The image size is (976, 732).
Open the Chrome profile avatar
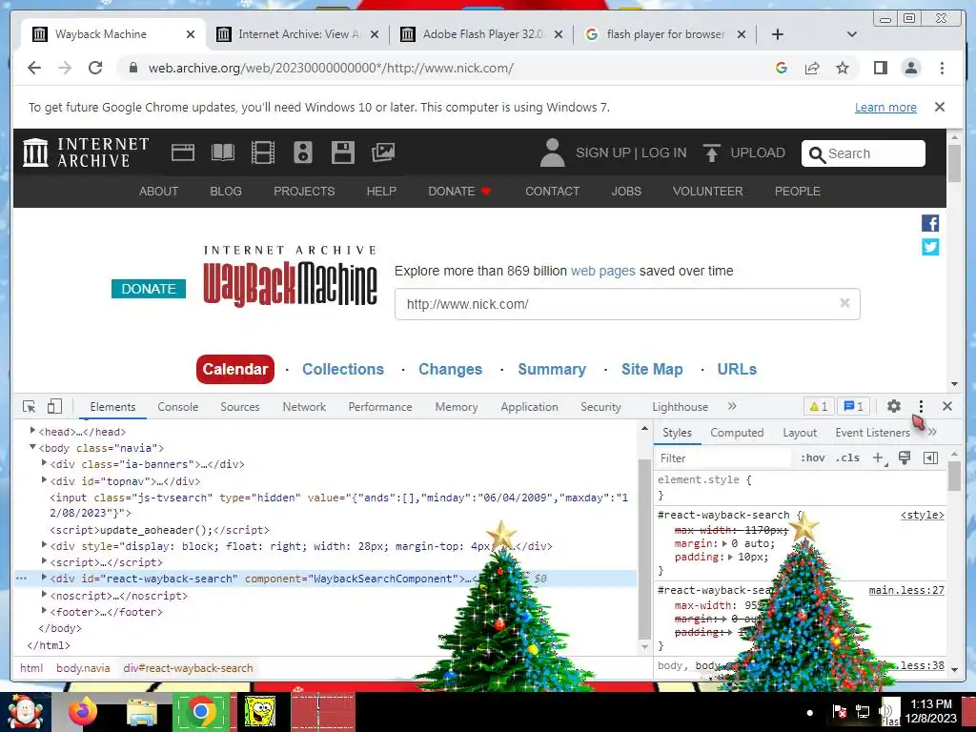pos(910,68)
